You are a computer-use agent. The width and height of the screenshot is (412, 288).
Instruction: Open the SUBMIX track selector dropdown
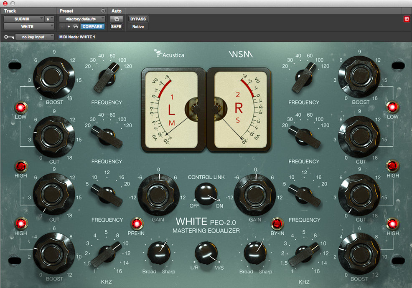click(x=24, y=19)
